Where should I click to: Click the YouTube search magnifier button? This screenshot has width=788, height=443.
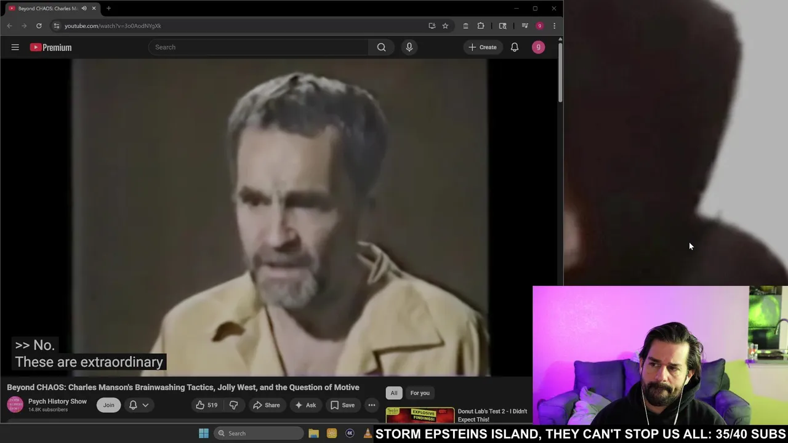pos(381,47)
